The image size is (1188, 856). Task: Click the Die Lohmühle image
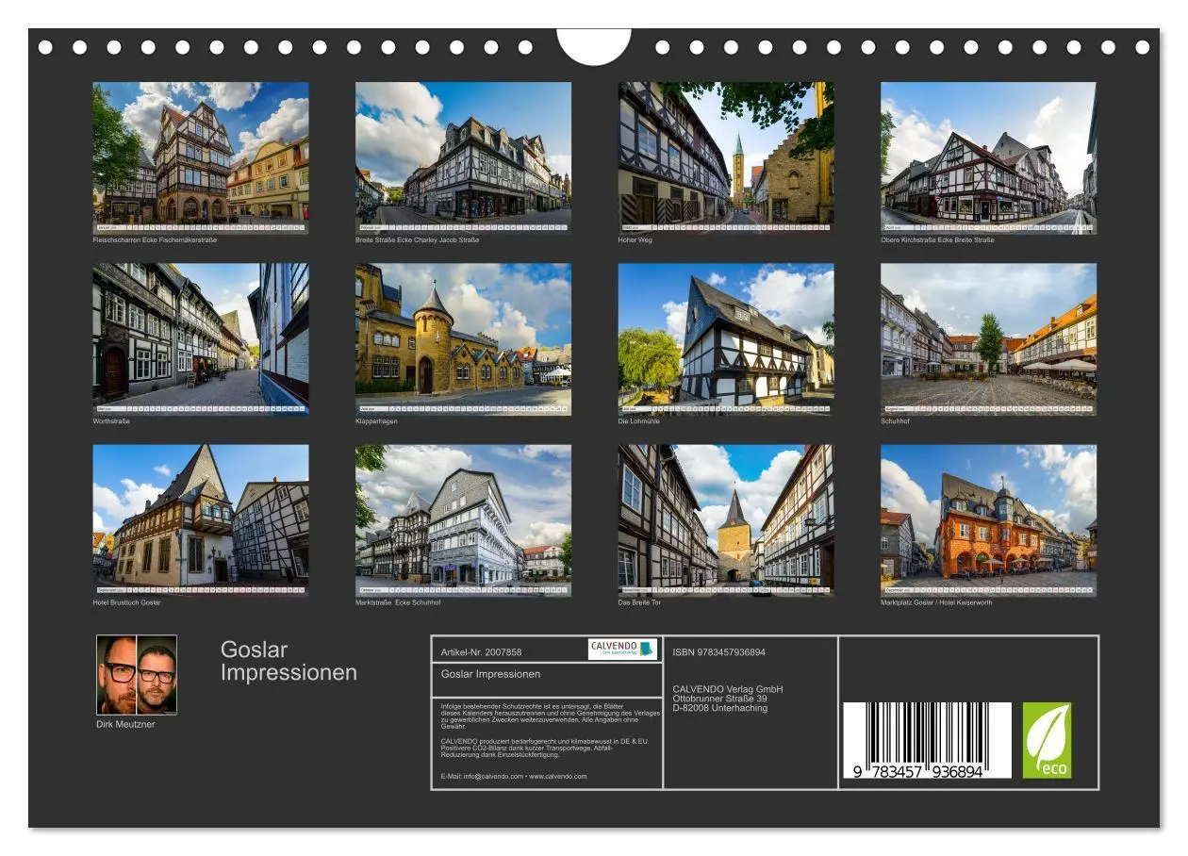pyautogui.click(x=726, y=339)
